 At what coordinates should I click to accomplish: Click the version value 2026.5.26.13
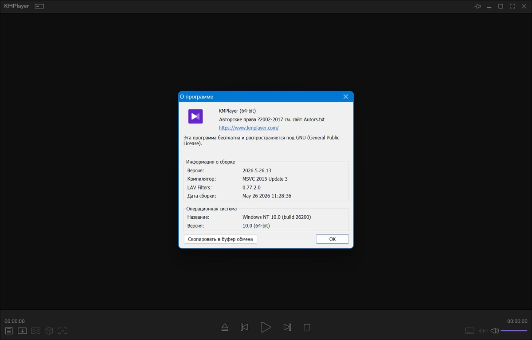pyautogui.click(x=257, y=170)
